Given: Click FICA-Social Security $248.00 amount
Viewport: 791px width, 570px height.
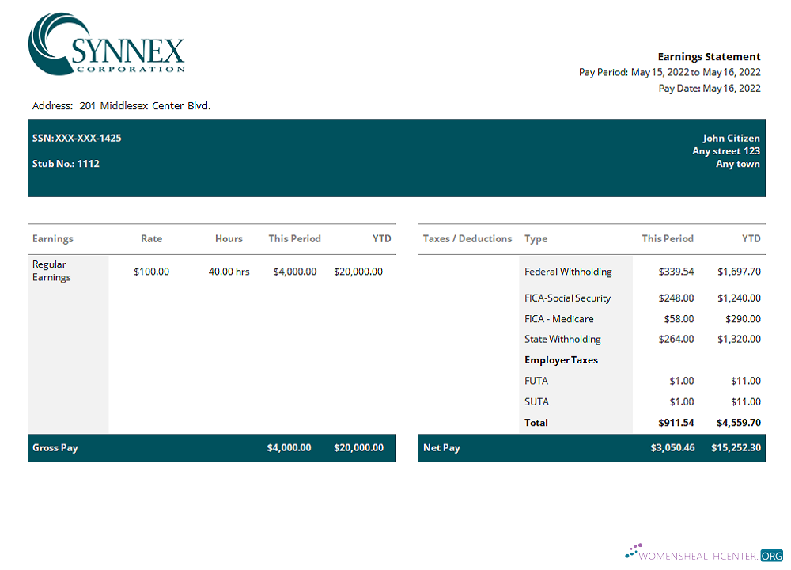Looking at the screenshot, I should tap(676, 298).
